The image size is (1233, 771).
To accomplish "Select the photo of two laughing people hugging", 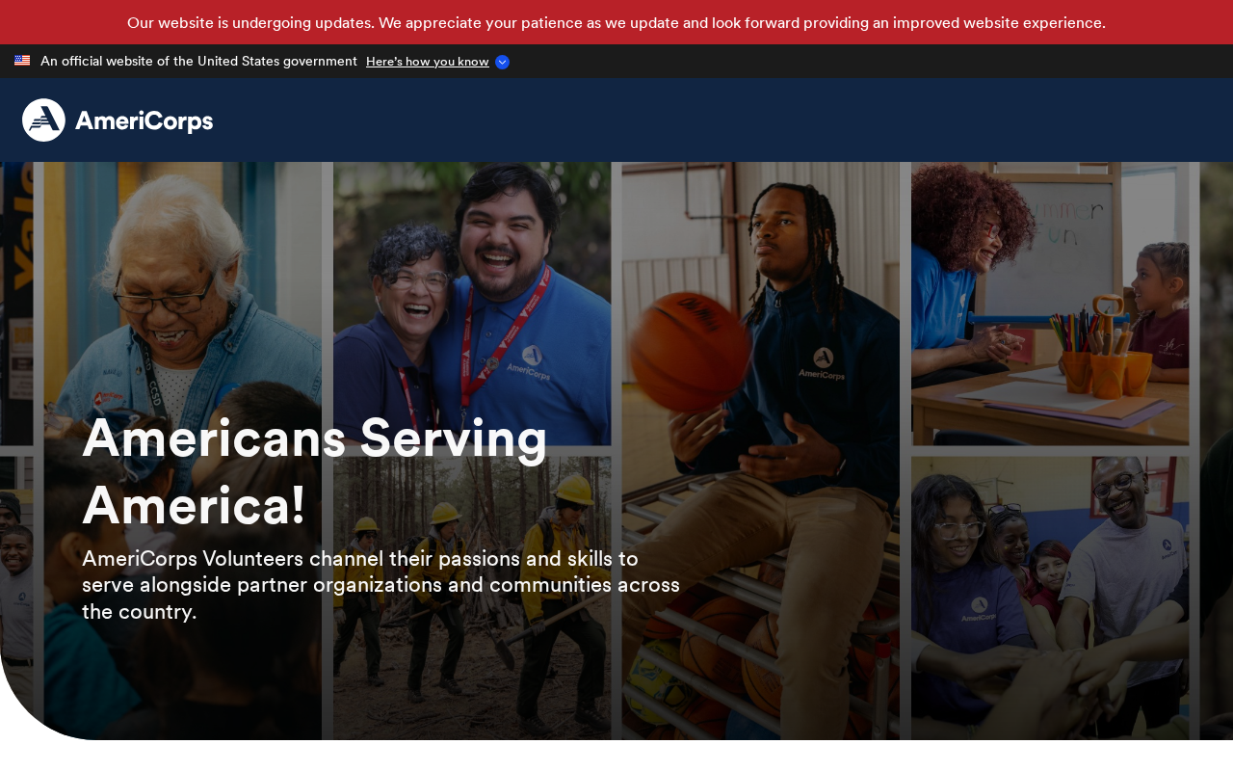I will coord(472,304).
